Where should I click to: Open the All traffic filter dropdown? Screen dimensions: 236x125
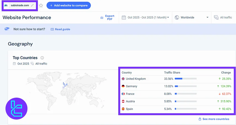coord(226,18)
